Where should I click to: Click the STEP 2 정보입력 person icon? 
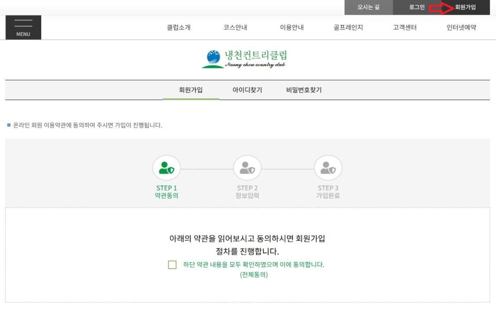(x=247, y=168)
